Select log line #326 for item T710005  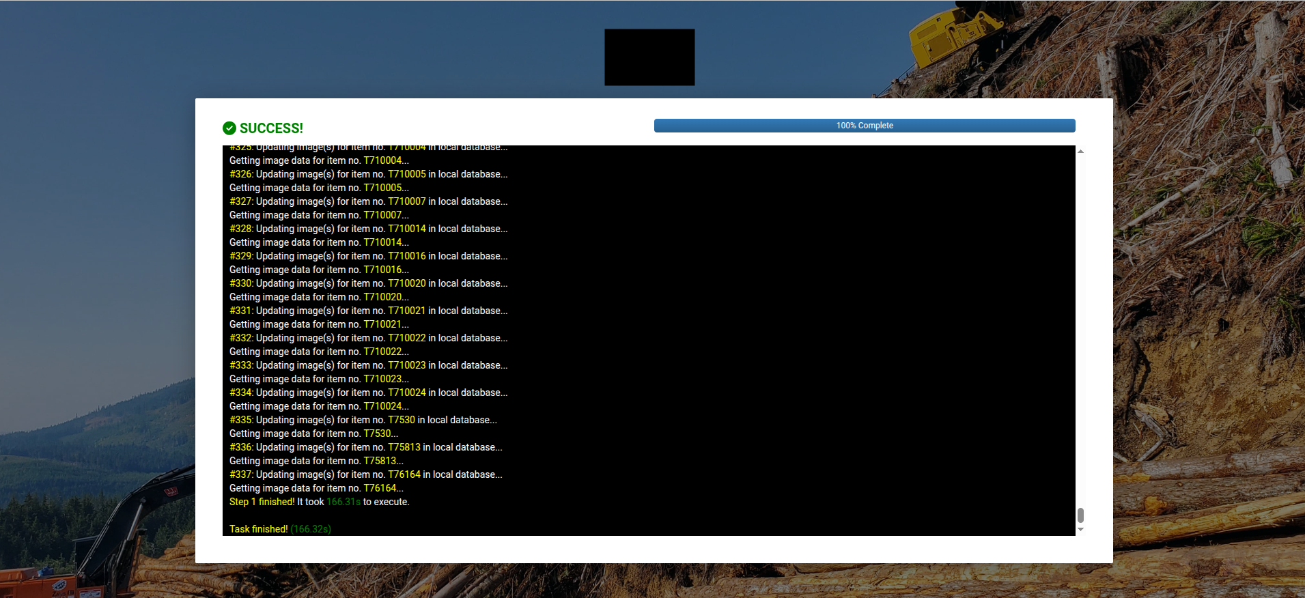369,174
